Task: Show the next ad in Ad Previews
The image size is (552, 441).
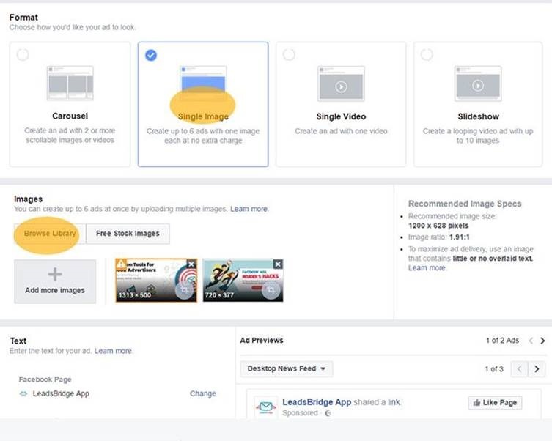Action: 542,341
